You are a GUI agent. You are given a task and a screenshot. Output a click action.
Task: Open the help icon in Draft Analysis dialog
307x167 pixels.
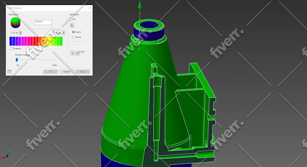point(9,72)
